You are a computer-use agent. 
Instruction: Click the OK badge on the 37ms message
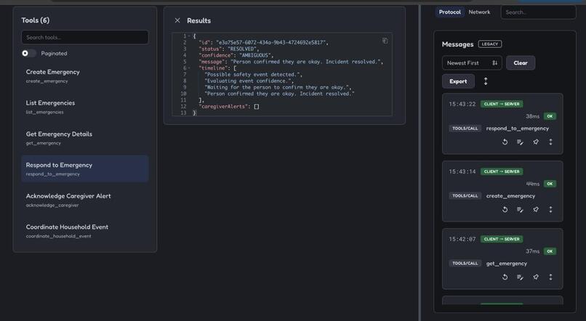pyautogui.click(x=550, y=251)
